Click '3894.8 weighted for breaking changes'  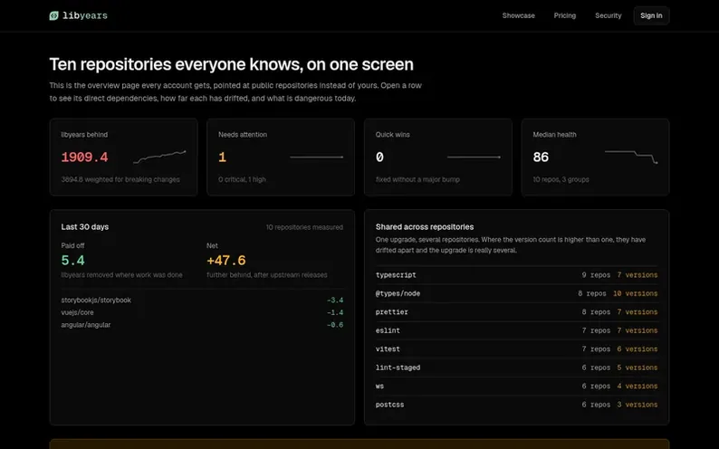[120, 179]
